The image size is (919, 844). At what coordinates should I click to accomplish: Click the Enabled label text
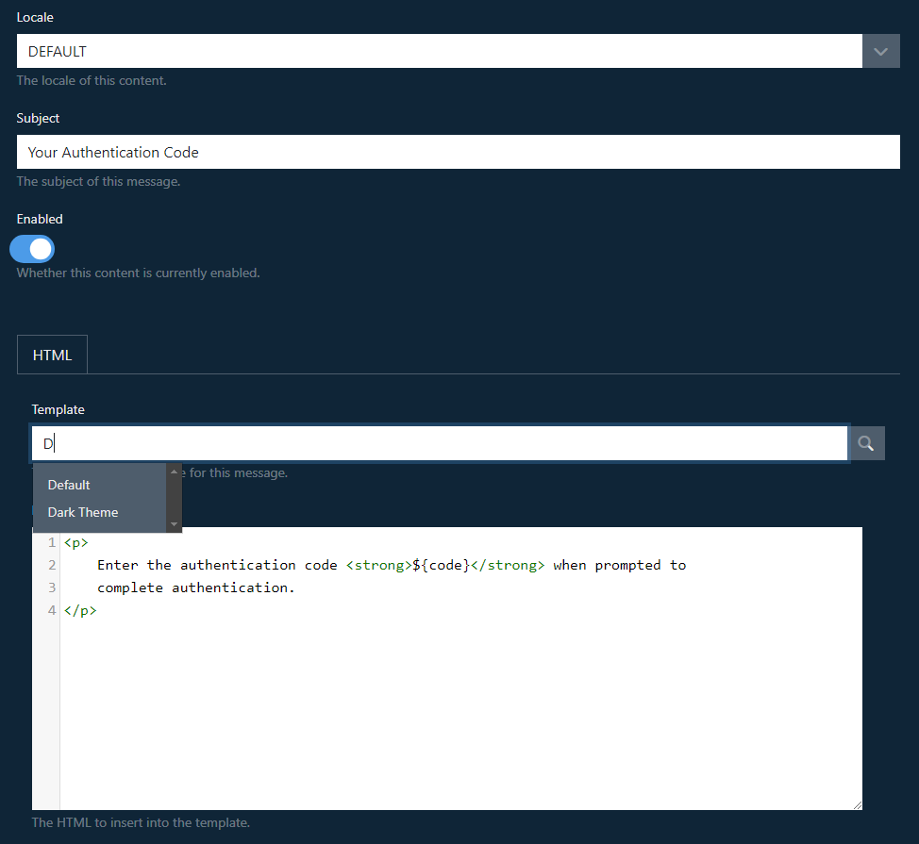click(x=40, y=219)
